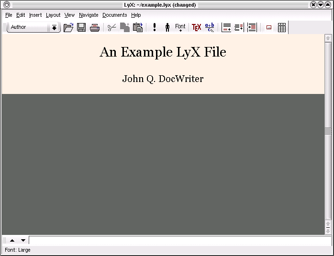
Task: Save the document with floppy disk icon
Action: click(81, 27)
